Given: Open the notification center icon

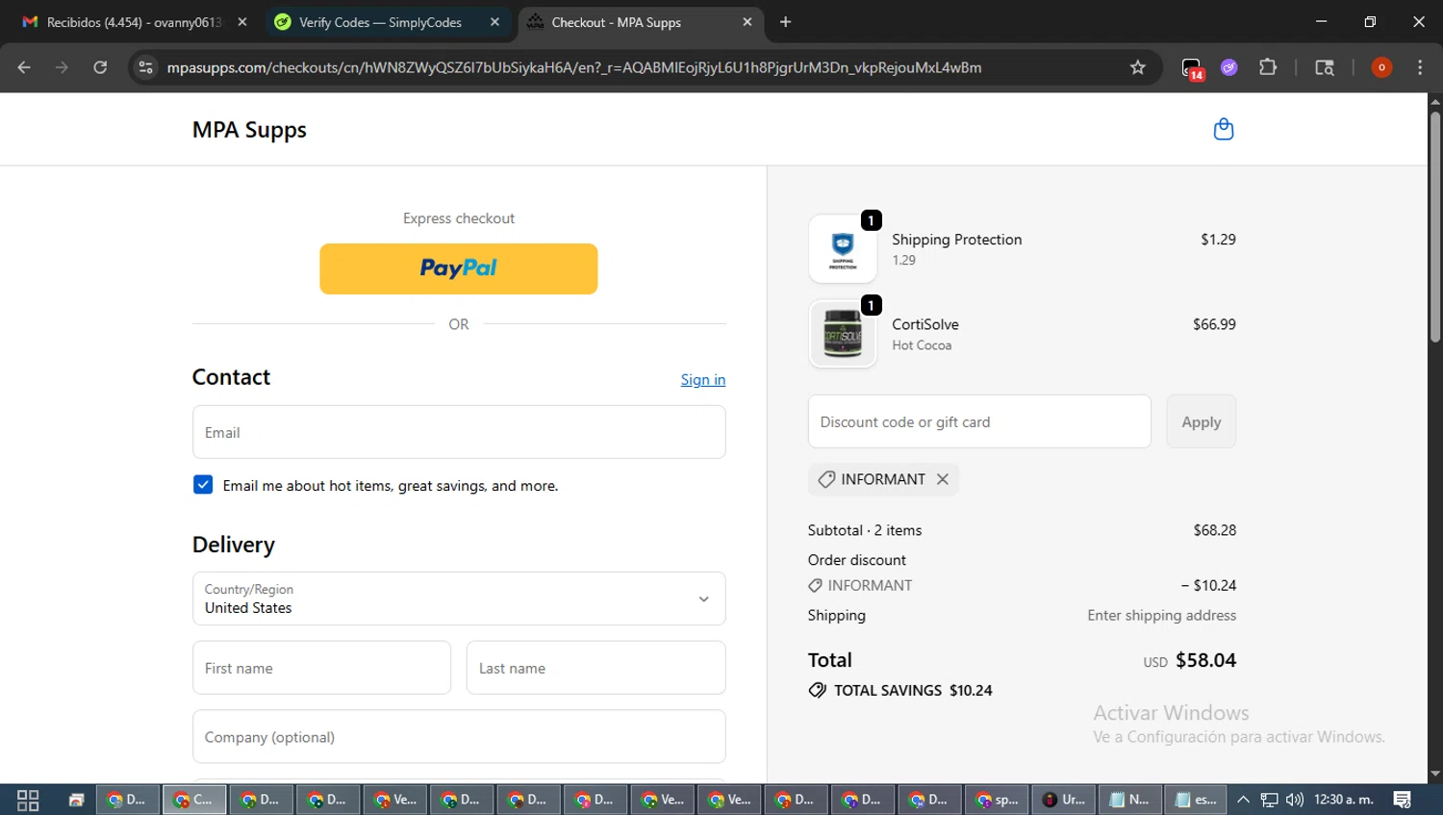Looking at the screenshot, I should 1403,800.
